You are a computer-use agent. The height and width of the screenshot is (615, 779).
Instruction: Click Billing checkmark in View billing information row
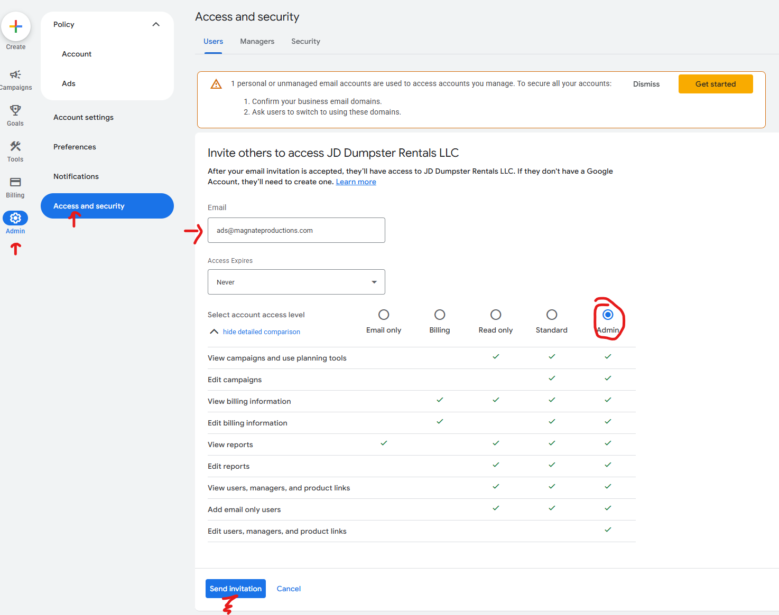[440, 400]
